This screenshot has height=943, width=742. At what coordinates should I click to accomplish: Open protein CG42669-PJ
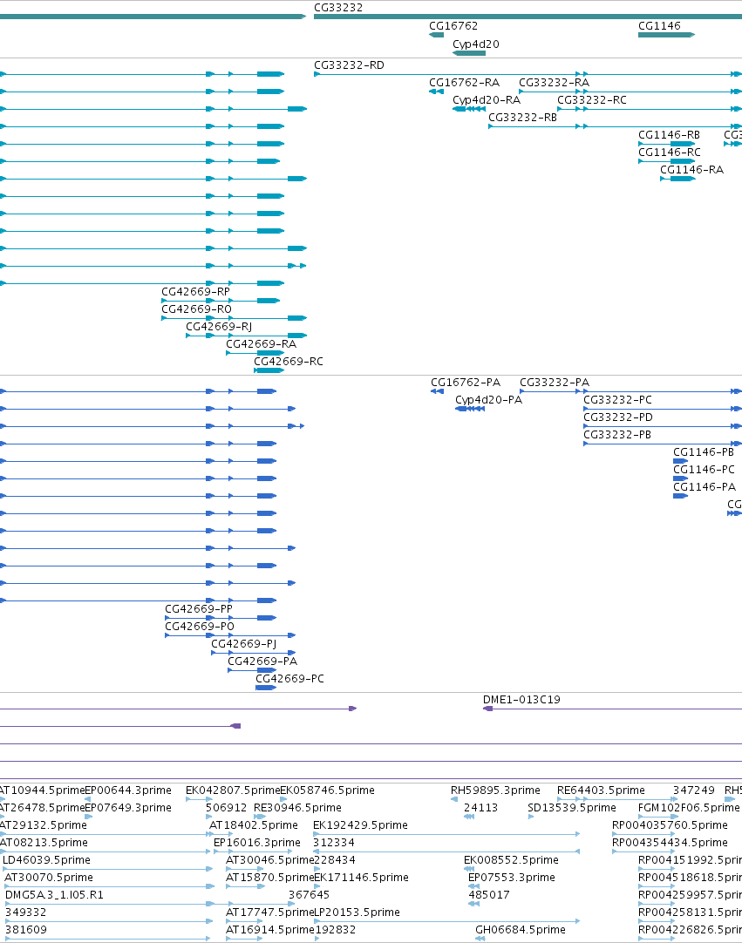tap(244, 644)
